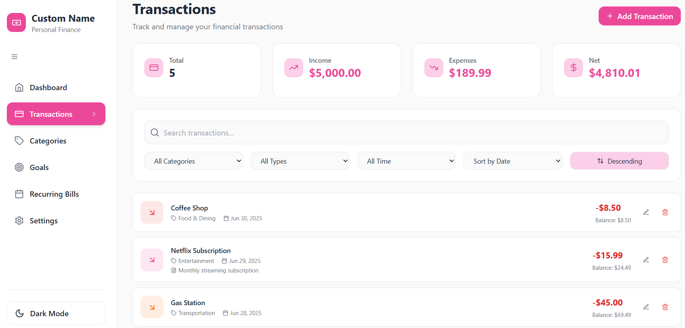Image resolution: width=685 pixels, height=328 pixels.
Task: Delete the Netflix Subscription transaction
Action: [665, 260]
